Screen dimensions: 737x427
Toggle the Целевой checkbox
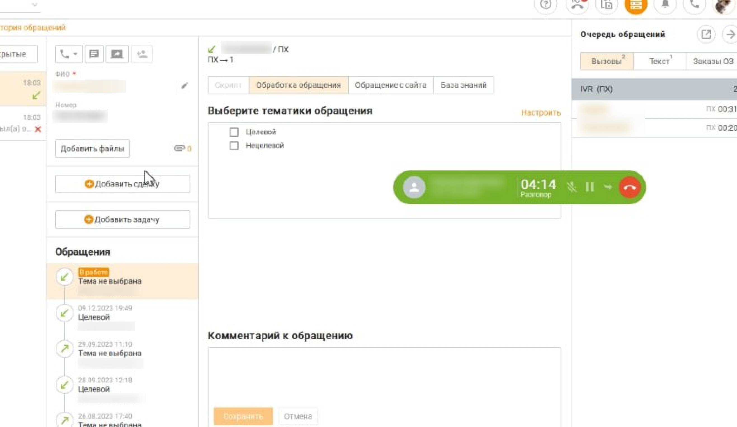coord(233,132)
